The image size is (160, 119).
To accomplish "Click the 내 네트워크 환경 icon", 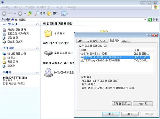I will tap(4, 54).
